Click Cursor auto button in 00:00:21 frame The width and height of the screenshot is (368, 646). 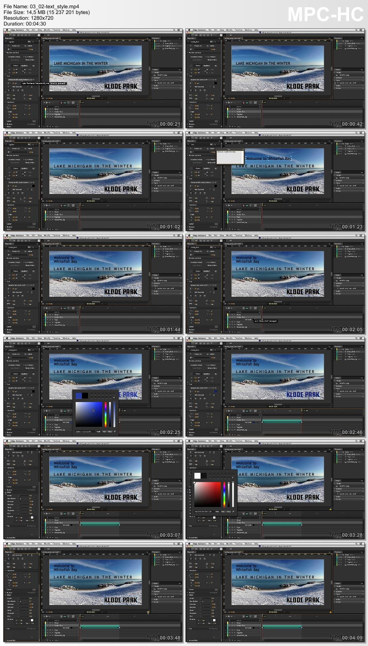[34, 121]
